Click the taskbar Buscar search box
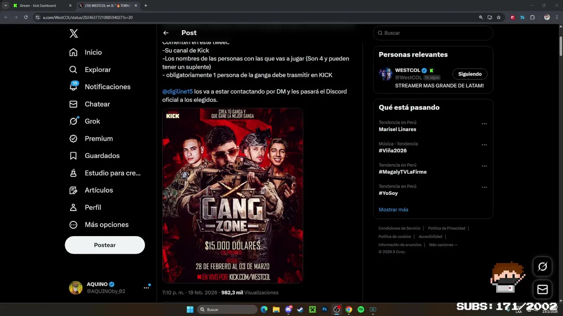 tap(227, 309)
